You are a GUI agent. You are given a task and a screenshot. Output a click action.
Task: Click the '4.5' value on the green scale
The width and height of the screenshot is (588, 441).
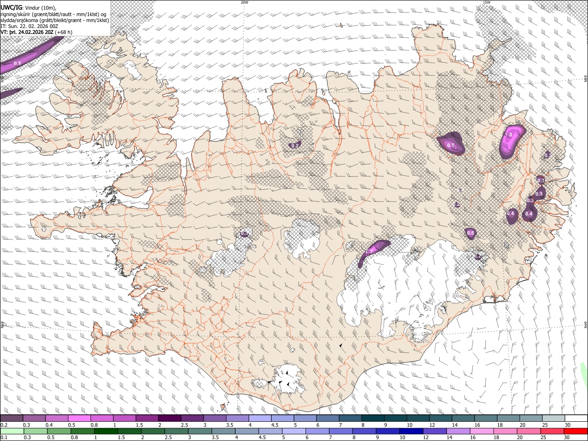click(x=262, y=438)
